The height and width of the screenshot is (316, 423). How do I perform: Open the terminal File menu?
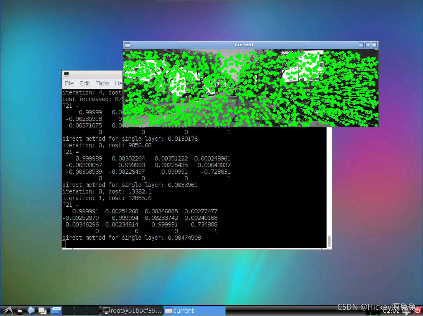click(x=69, y=83)
